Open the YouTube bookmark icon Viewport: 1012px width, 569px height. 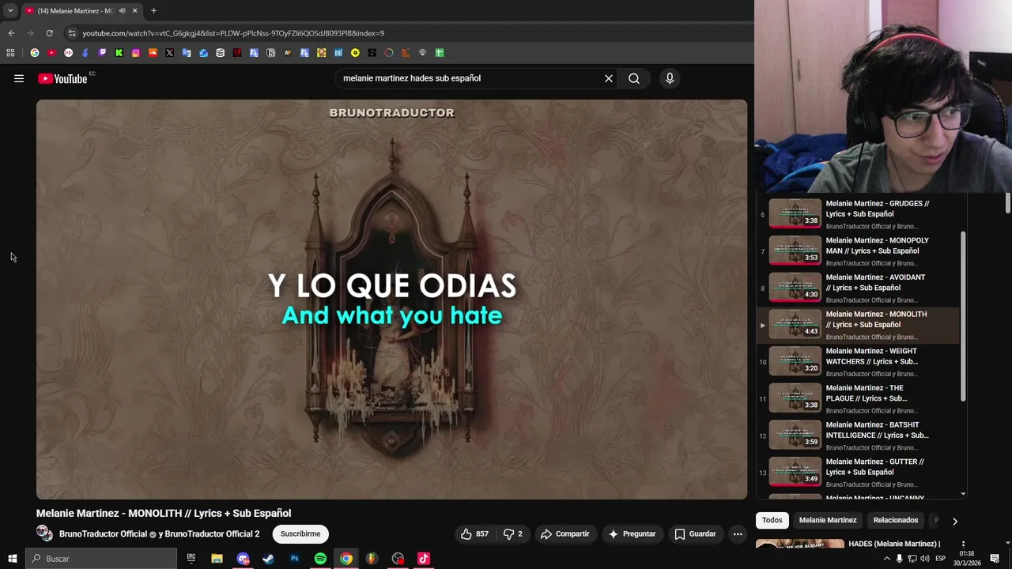[x=51, y=53]
